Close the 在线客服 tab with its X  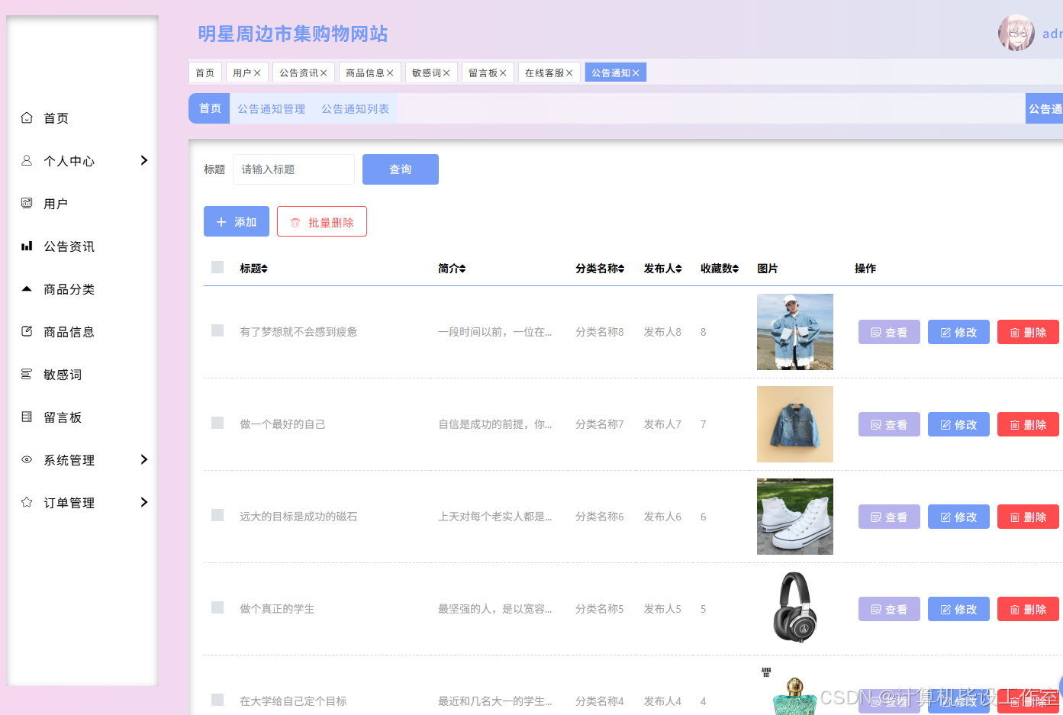569,73
